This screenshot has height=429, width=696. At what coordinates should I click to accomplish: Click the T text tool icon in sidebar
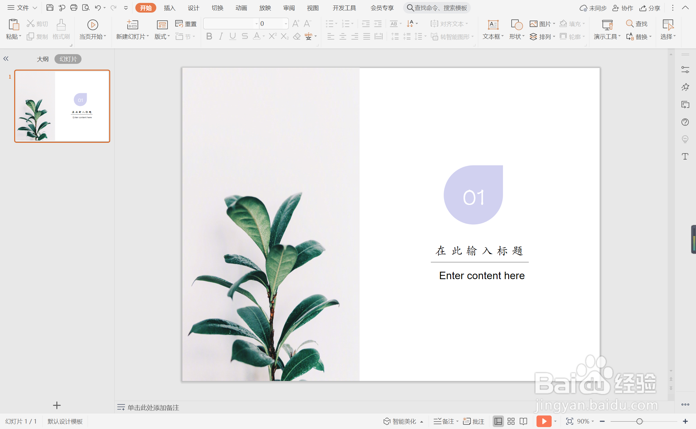click(x=685, y=157)
